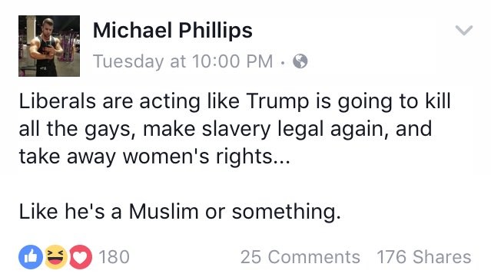The image size is (491, 277).
Task: Click the Haha laughing reaction icon
Action: tap(56, 257)
